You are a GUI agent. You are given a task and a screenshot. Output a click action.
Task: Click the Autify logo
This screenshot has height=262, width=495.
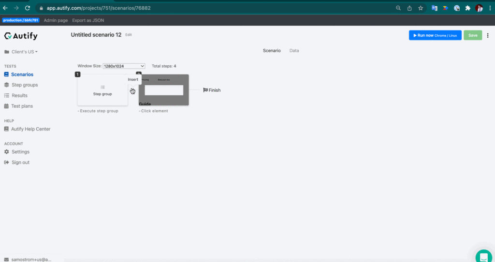[21, 36]
